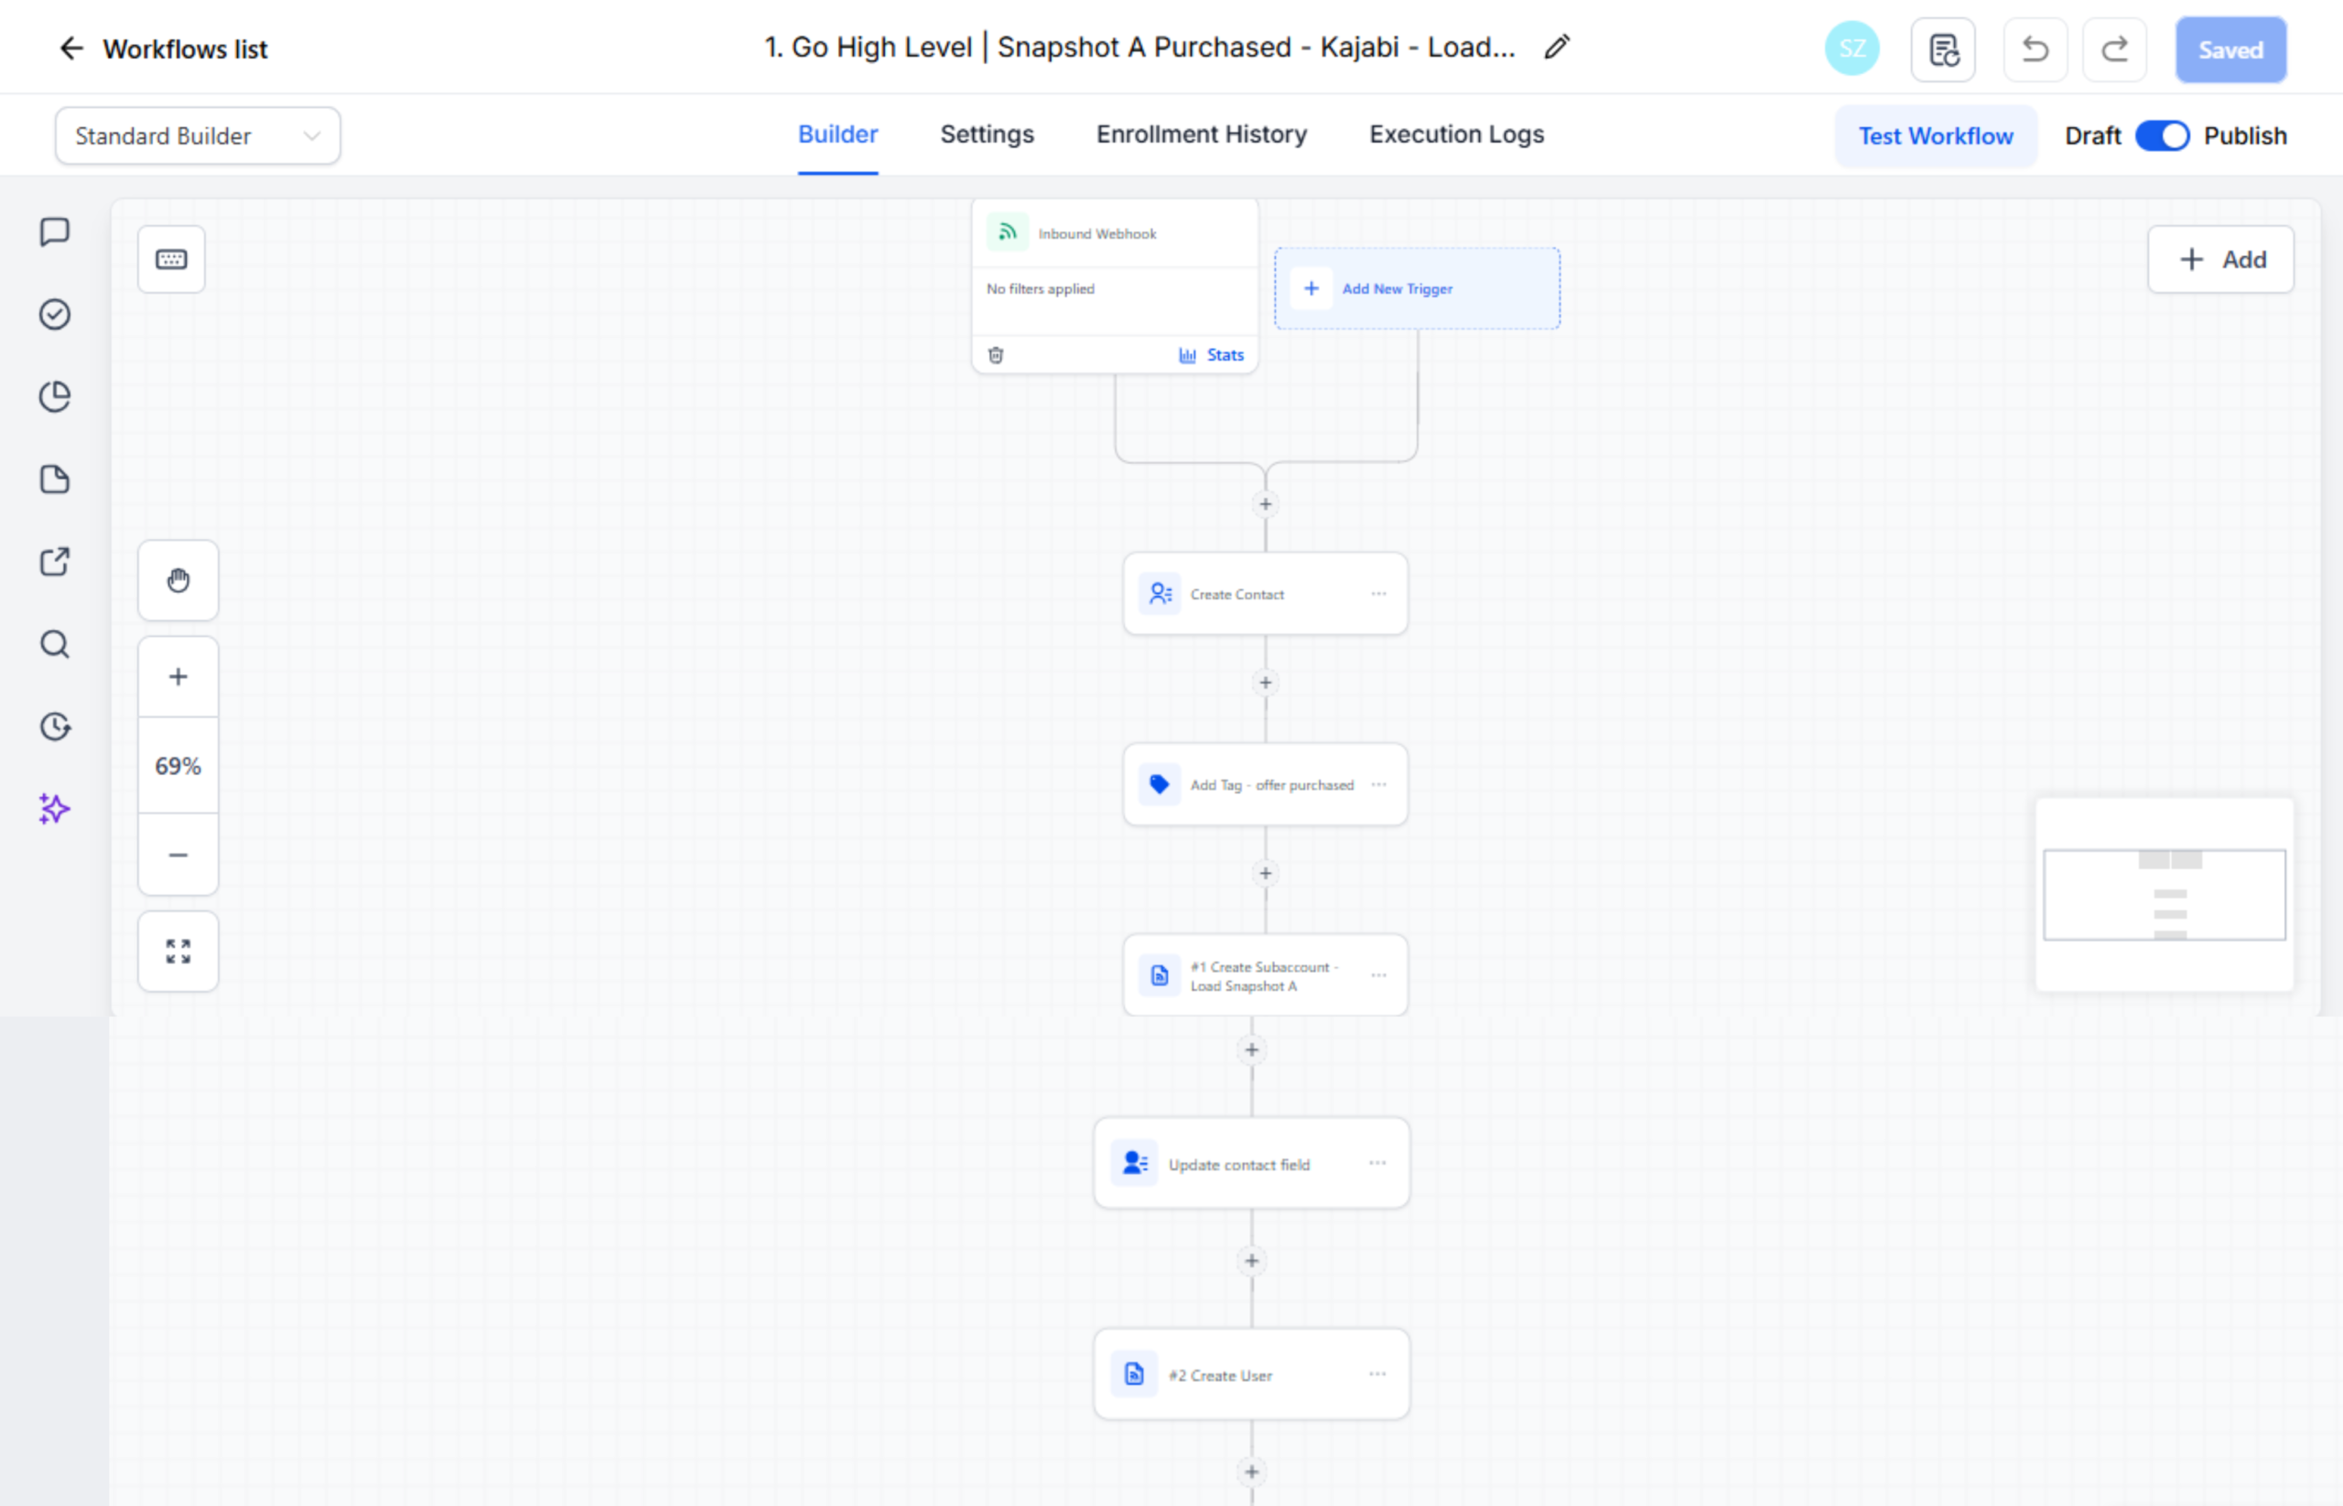Open Standard Builder dropdown
Viewport: 2343px width, 1506px height.
coord(198,136)
